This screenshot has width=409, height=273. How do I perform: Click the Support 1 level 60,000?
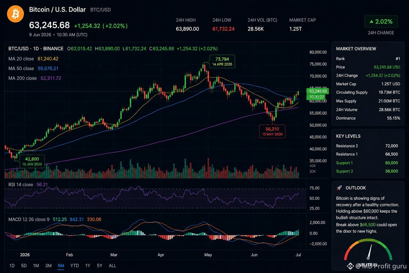coord(391,163)
